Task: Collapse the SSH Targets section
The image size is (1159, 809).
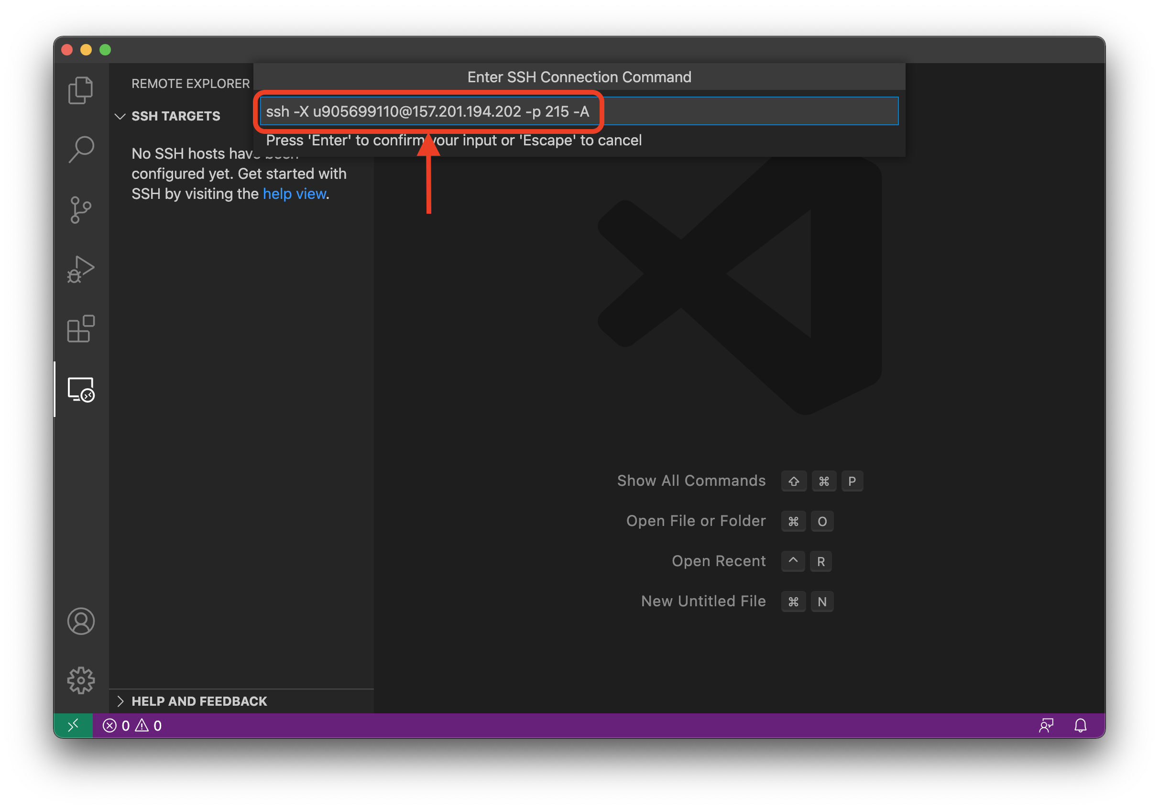Action: (120, 117)
